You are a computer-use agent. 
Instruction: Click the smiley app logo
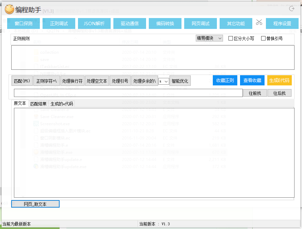10,10
